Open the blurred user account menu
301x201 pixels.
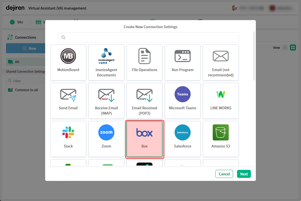pyautogui.click(x=281, y=8)
